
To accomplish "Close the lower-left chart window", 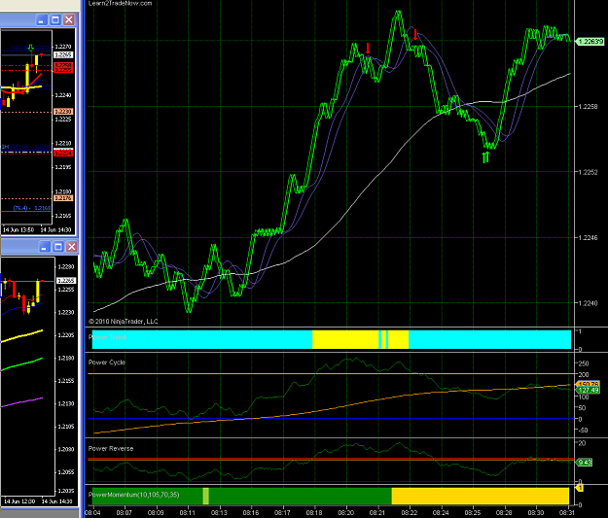I will [x=72, y=247].
